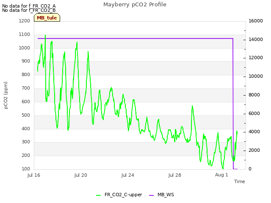Click the 'No data for f_FR_CO2_B' message
The image size is (271, 203).
[x=29, y=10]
